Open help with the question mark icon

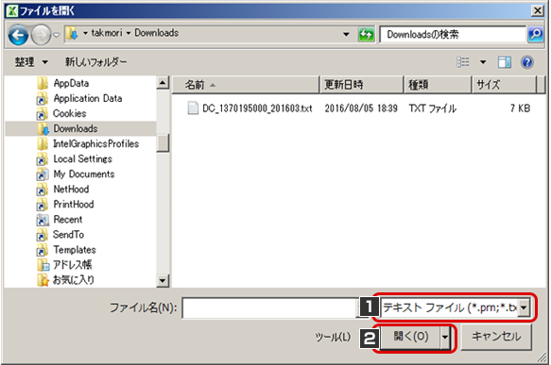527,62
